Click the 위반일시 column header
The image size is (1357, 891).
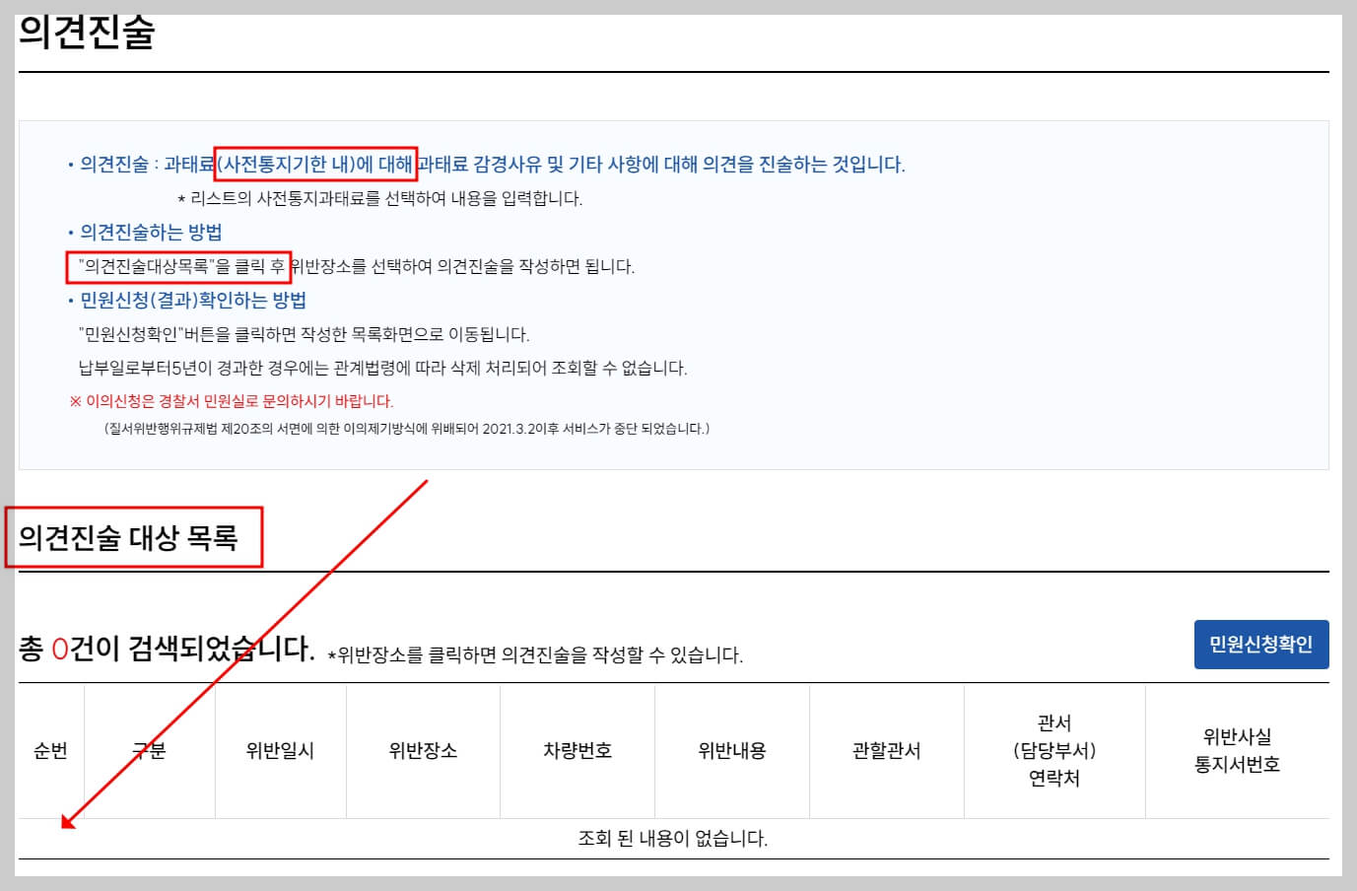click(x=280, y=750)
